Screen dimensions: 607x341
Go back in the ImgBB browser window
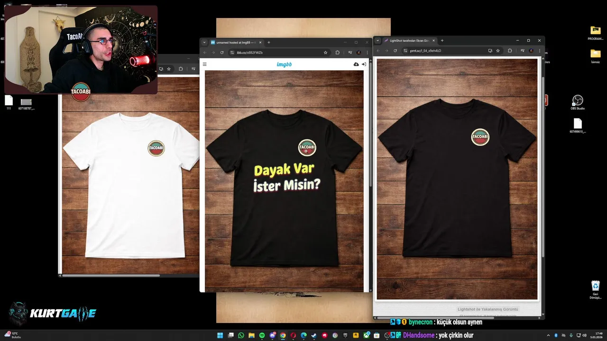(205, 53)
